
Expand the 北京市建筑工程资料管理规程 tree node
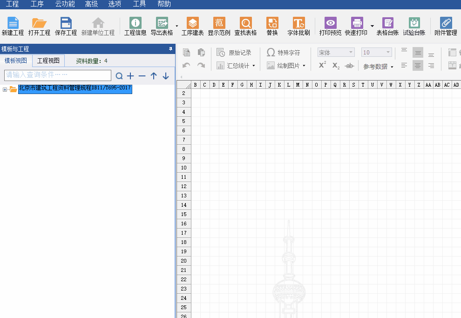[5, 89]
